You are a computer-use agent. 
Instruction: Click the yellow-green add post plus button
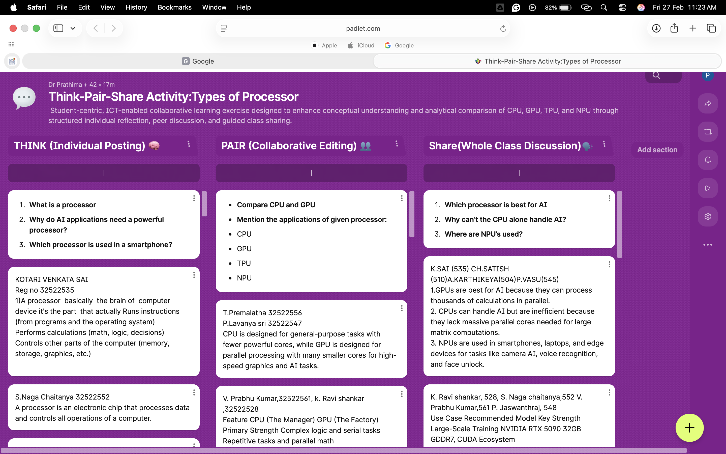click(689, 428)
